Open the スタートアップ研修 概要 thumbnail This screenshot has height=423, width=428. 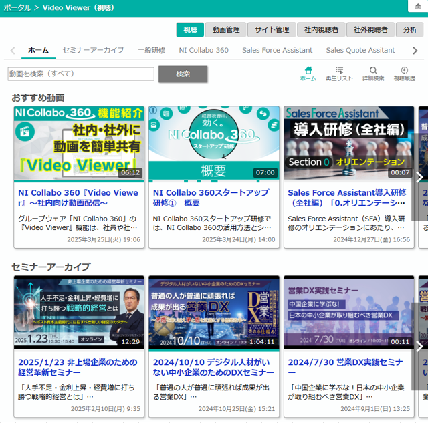[x=214, y=144]
